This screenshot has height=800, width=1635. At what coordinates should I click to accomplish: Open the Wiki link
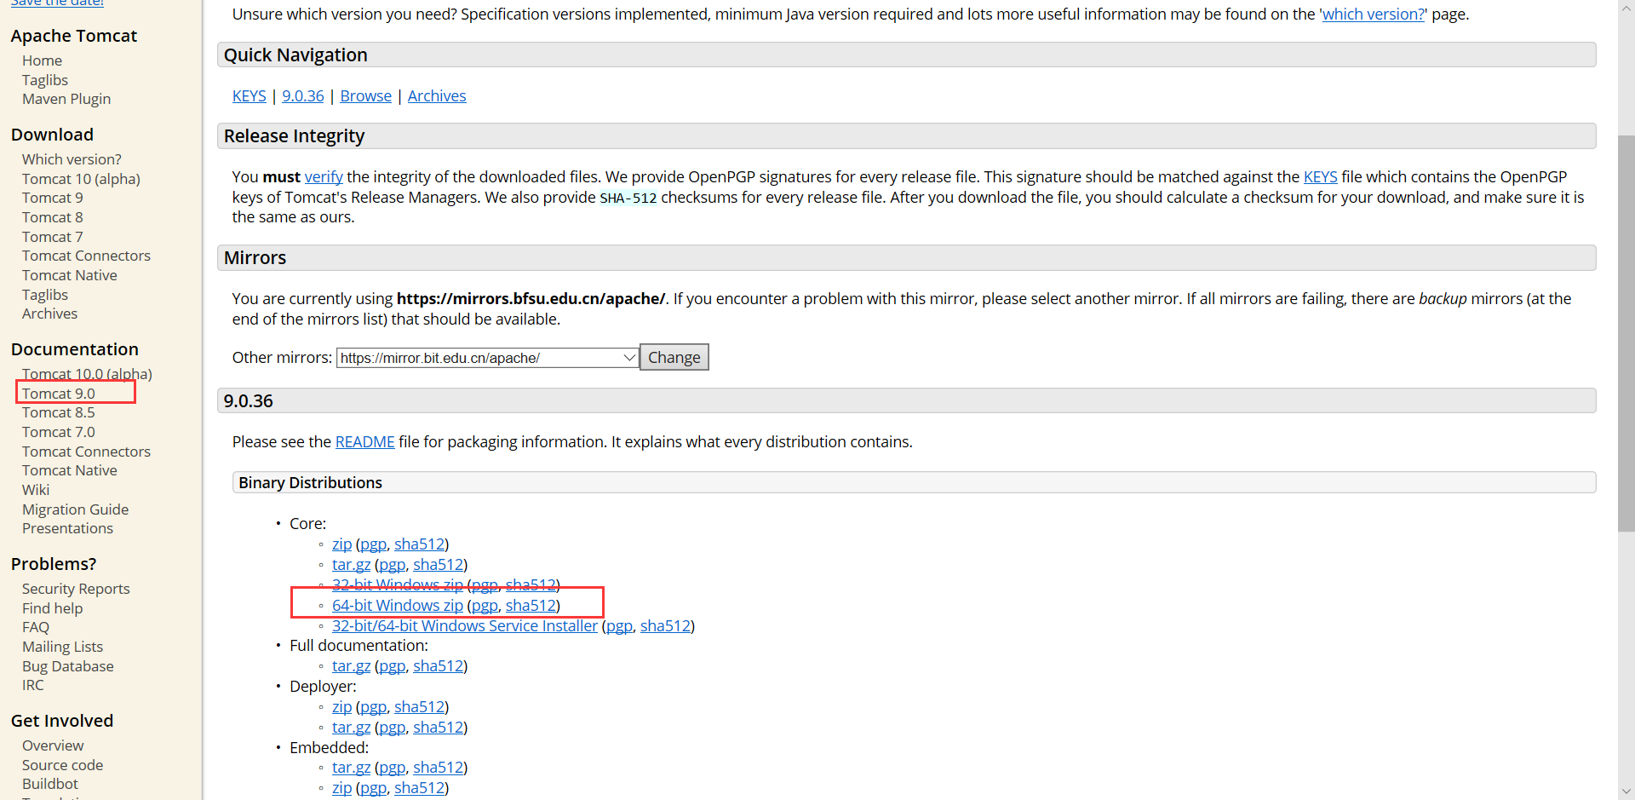click(x=36, y=490)
